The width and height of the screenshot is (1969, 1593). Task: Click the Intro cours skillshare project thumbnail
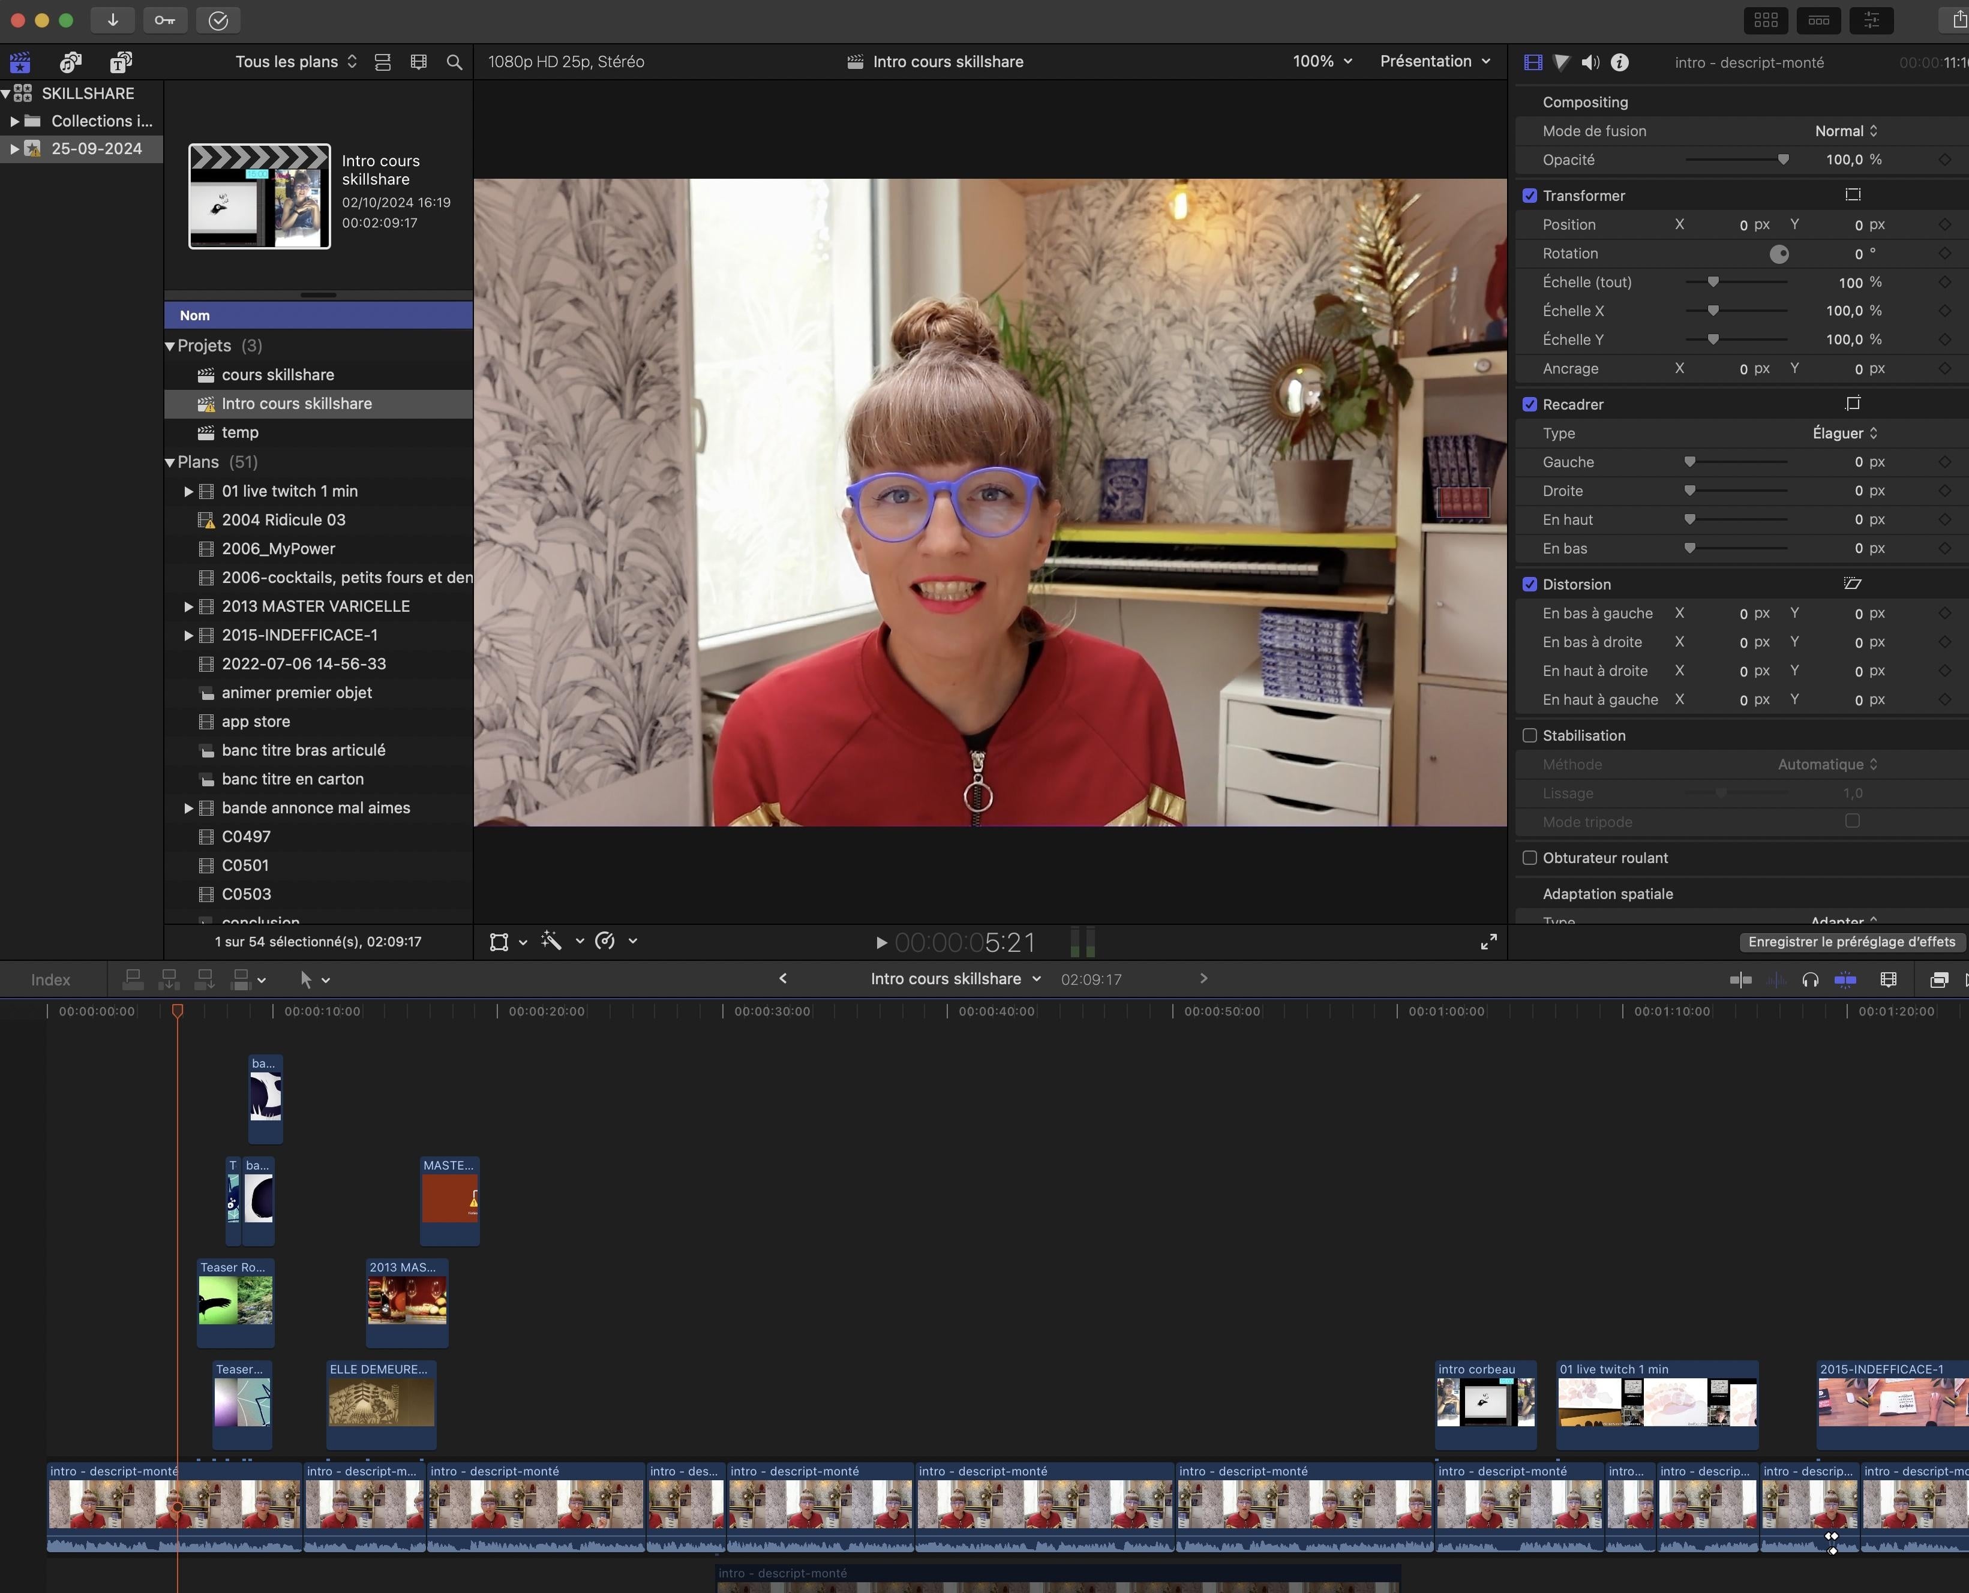click(260, 196)
